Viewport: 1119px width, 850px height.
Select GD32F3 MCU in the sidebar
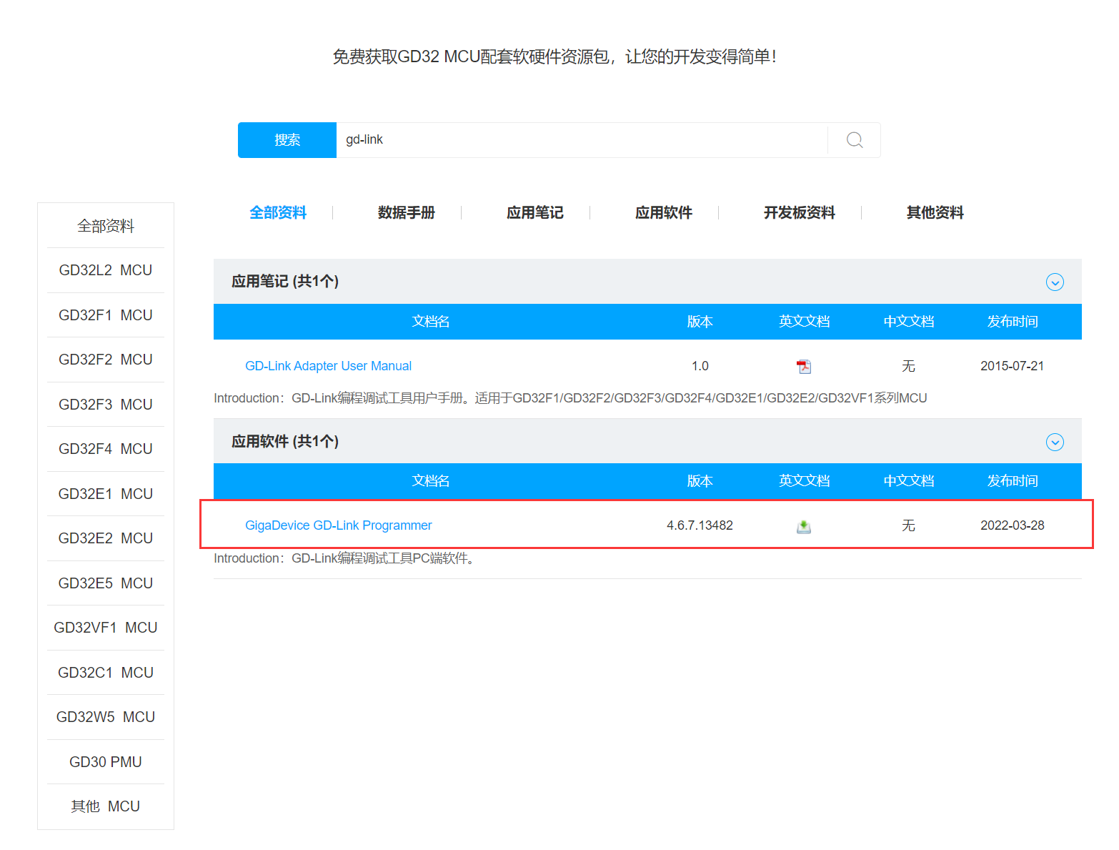pos(106,405)
